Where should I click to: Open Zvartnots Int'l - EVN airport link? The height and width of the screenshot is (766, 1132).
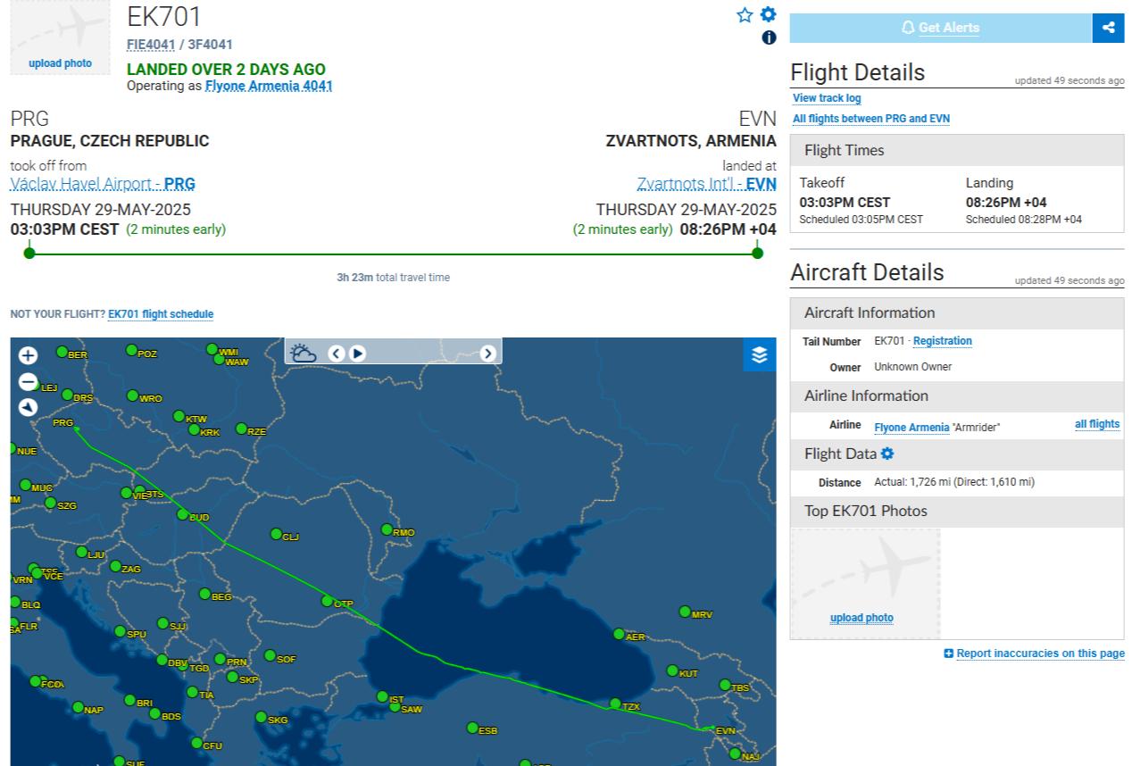[707, 184]
